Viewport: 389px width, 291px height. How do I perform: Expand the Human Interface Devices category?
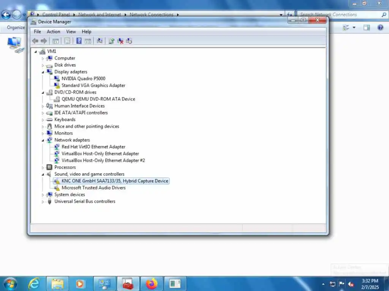point(43,106)
